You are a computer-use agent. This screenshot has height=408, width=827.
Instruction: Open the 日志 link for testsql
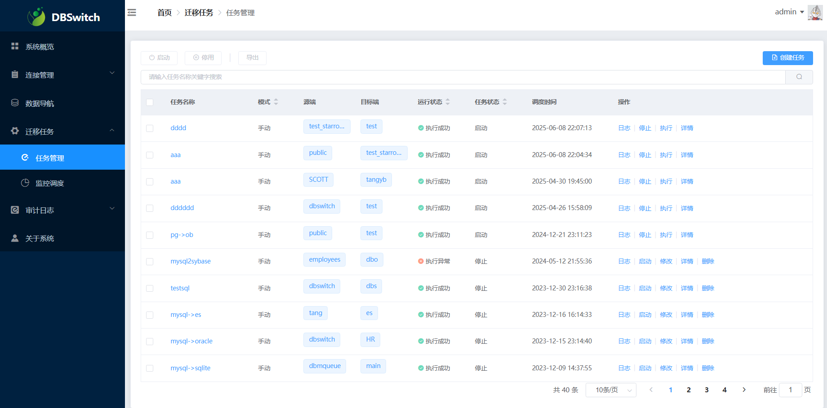click(624, 288)
